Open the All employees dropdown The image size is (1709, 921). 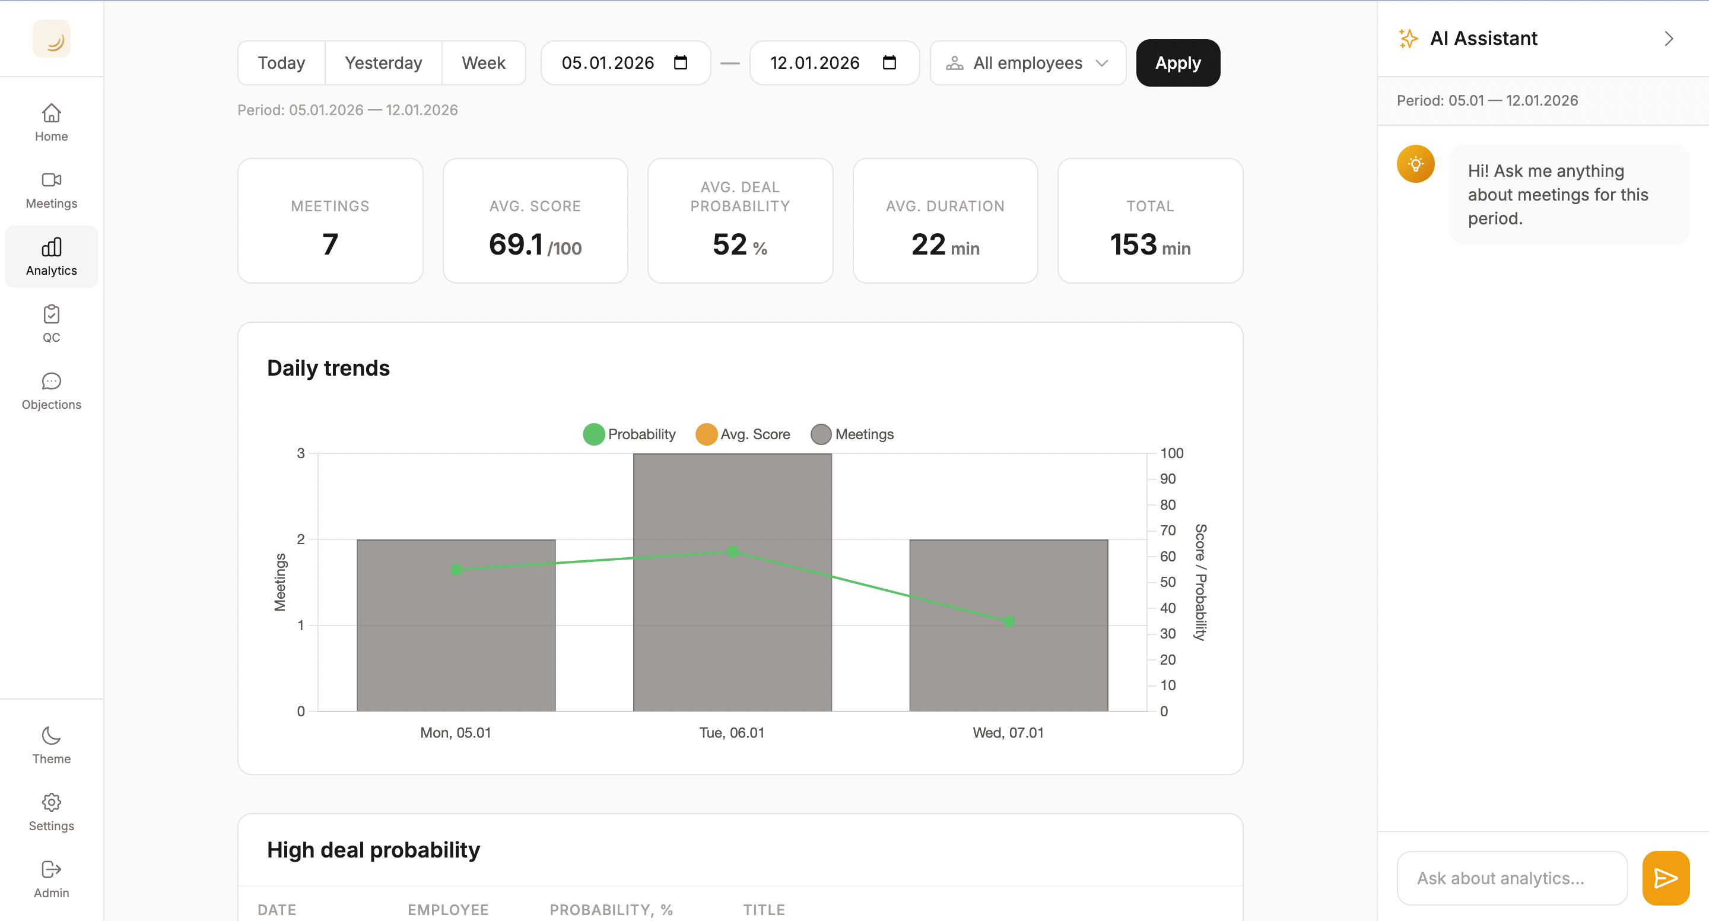coord(1027,62)
